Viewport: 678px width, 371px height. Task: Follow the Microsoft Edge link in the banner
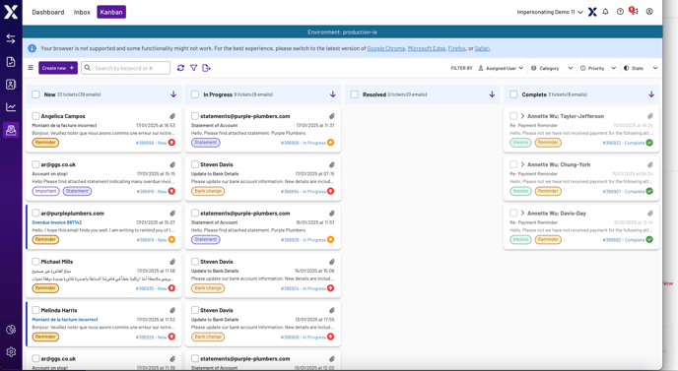(x=427, y=48)
